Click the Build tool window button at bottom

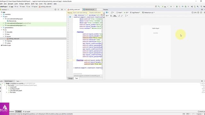pyautogui.click(x=19, y=111)
